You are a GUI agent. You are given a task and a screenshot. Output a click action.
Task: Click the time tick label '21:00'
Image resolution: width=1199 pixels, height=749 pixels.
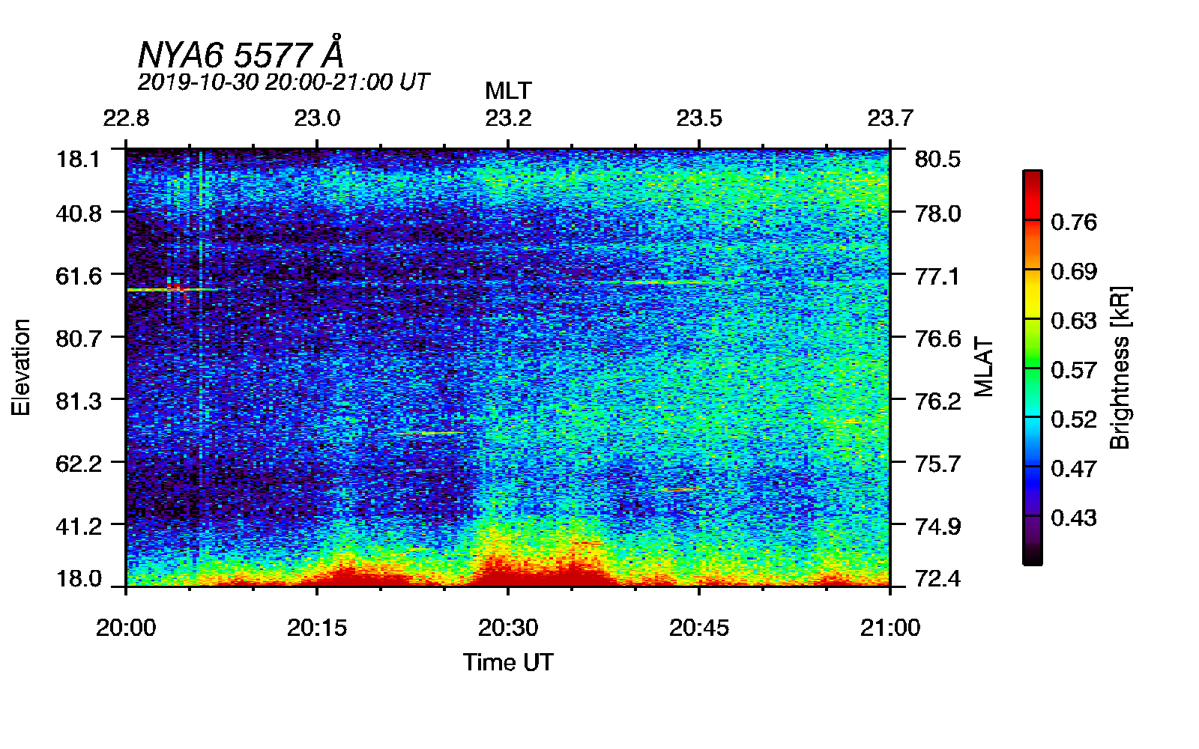pos(890,628)
